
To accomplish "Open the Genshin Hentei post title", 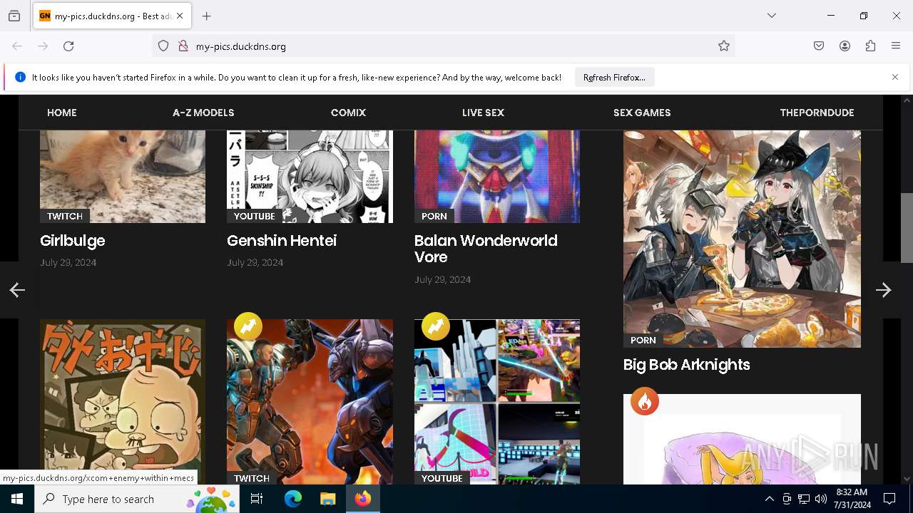I will 282,241.
